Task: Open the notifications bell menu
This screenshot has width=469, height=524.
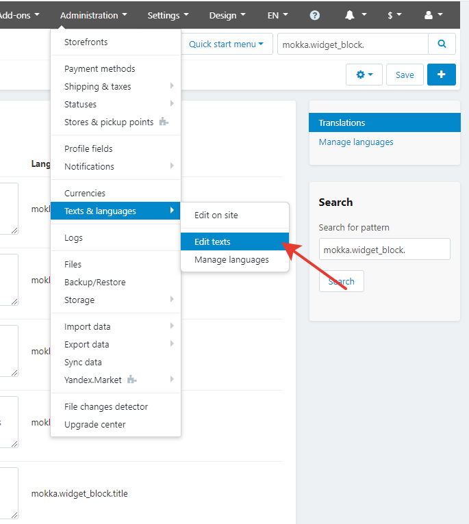Action: pos(355,15)
